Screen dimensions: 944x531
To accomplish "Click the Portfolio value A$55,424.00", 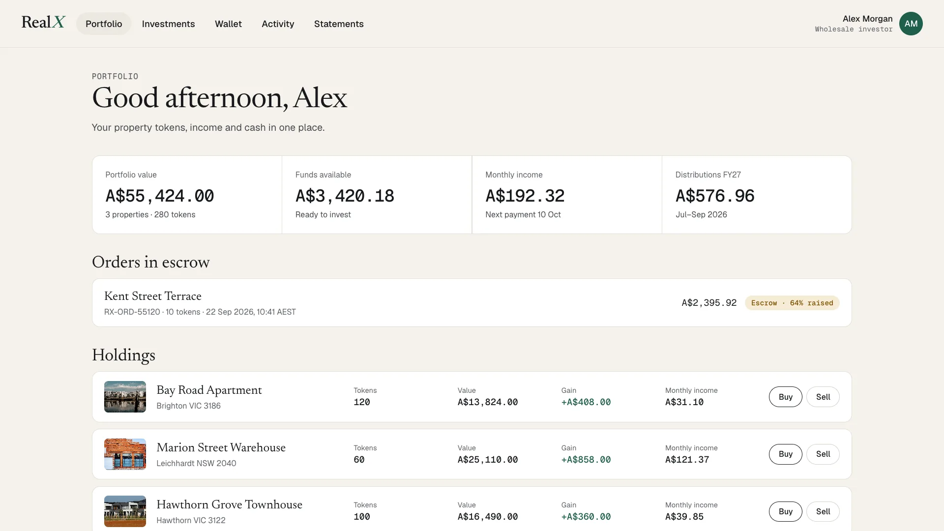I will [160, 196].
